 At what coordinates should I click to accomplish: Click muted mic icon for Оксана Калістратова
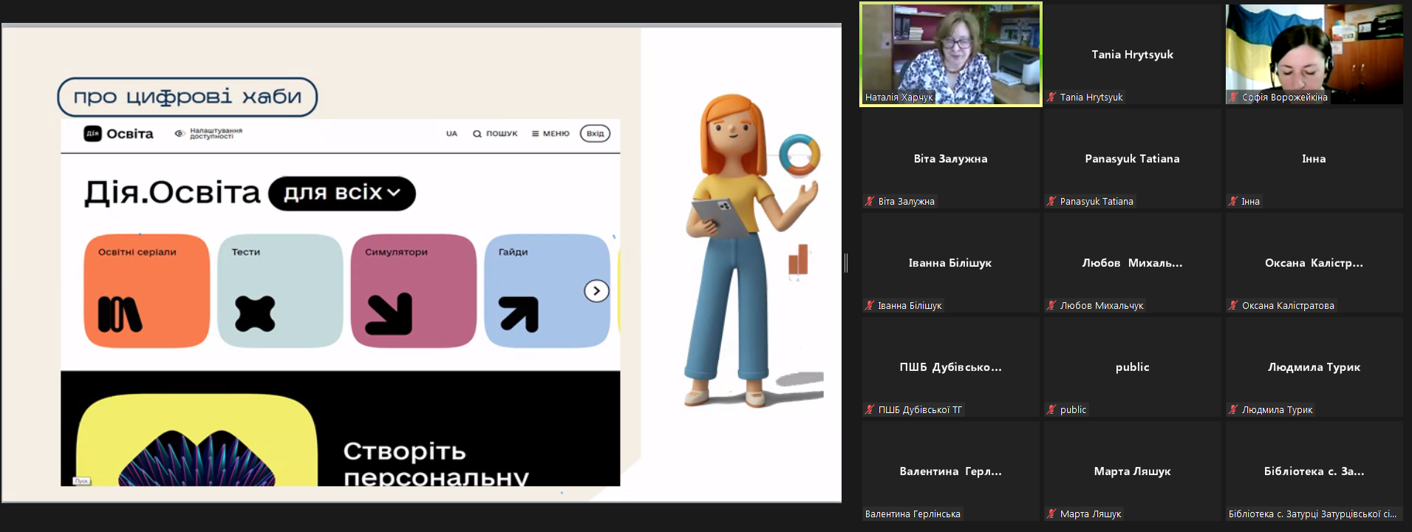coord(1233,305)
